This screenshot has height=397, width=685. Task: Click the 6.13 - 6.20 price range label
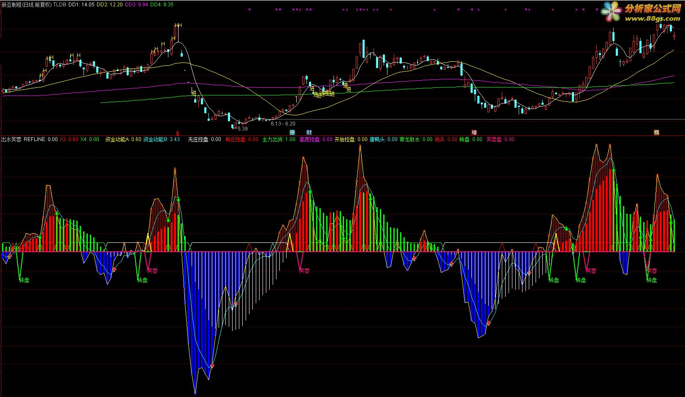[x=283, y=124]
